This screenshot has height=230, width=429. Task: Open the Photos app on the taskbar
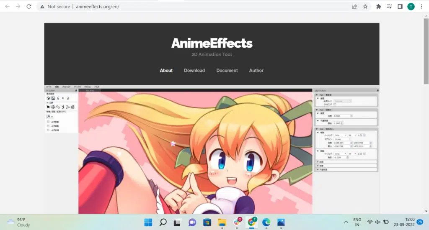pos(281,222)
